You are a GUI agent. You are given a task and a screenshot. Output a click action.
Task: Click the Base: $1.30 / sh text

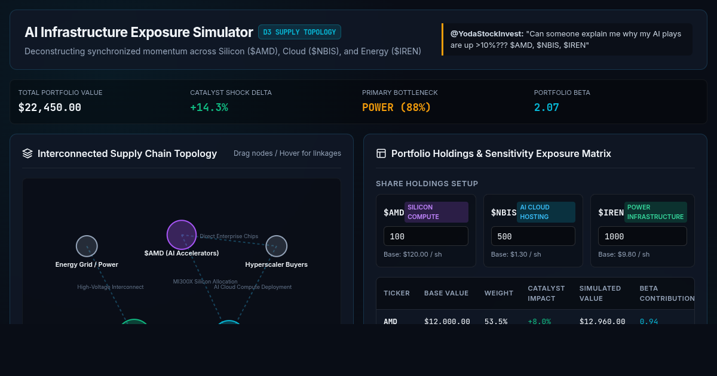(516, 254)
